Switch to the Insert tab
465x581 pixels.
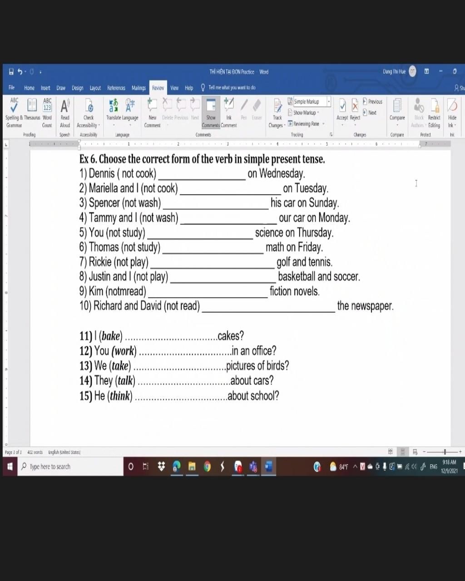tap(45, 88)
